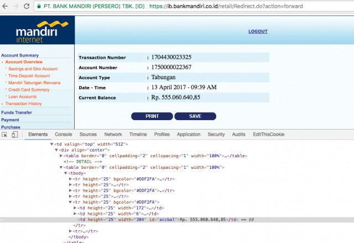Image resolution: width=354 pixels, height=243 pixels.
Task: Click the browser forward arrow
Action: [16, 6]
